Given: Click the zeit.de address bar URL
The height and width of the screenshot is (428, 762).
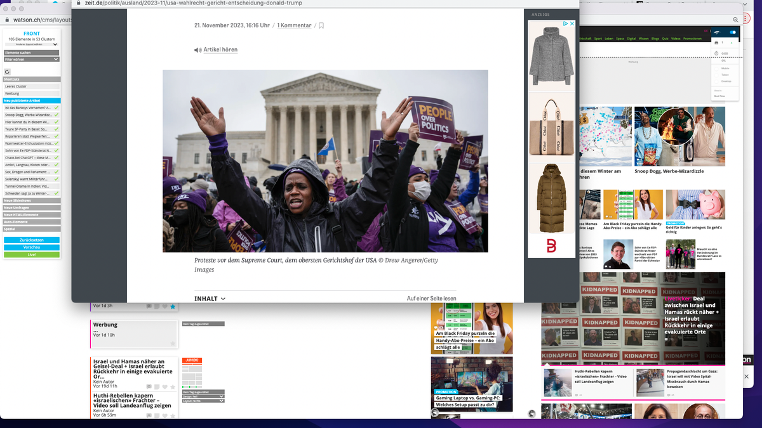Looking at the screenshot, I should tap(194, 3).
